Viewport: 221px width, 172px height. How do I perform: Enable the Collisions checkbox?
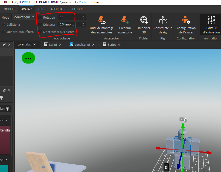[x=3, y=25]
